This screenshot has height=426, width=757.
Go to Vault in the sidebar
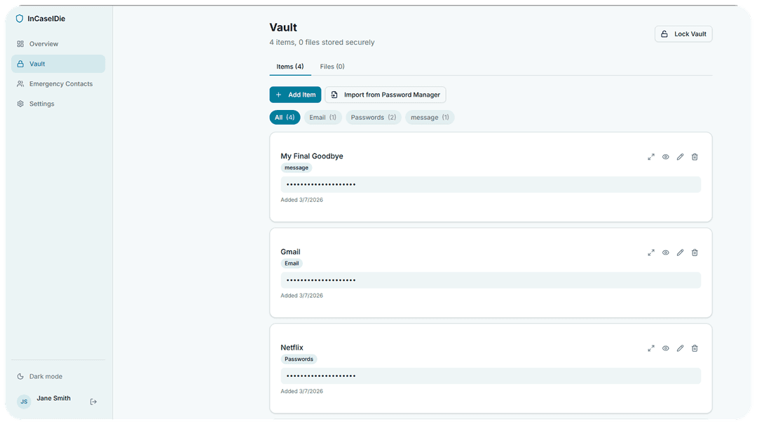coord(58,64)
